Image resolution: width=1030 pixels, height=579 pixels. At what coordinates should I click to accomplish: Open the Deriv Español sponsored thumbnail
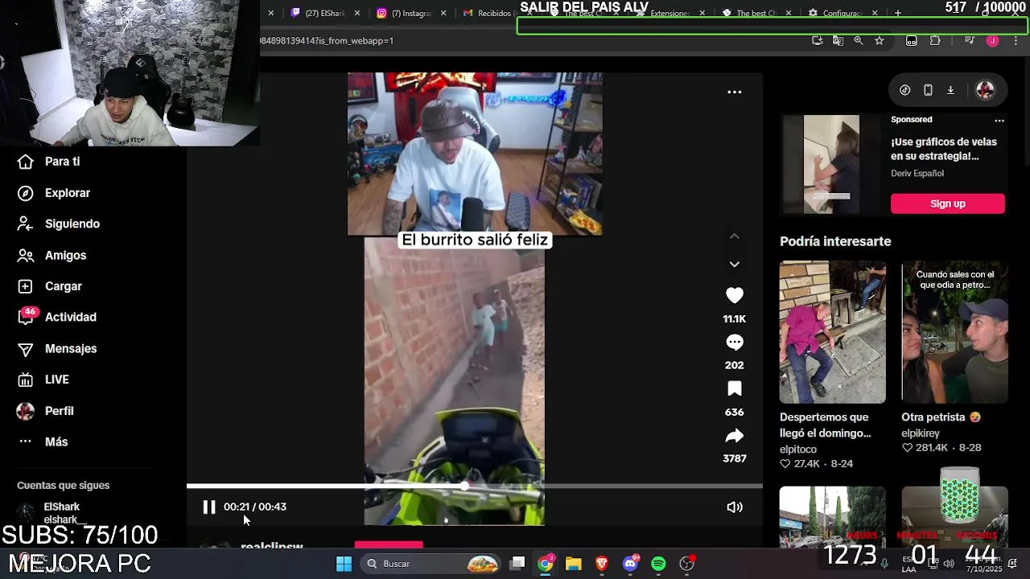[831, 164]
